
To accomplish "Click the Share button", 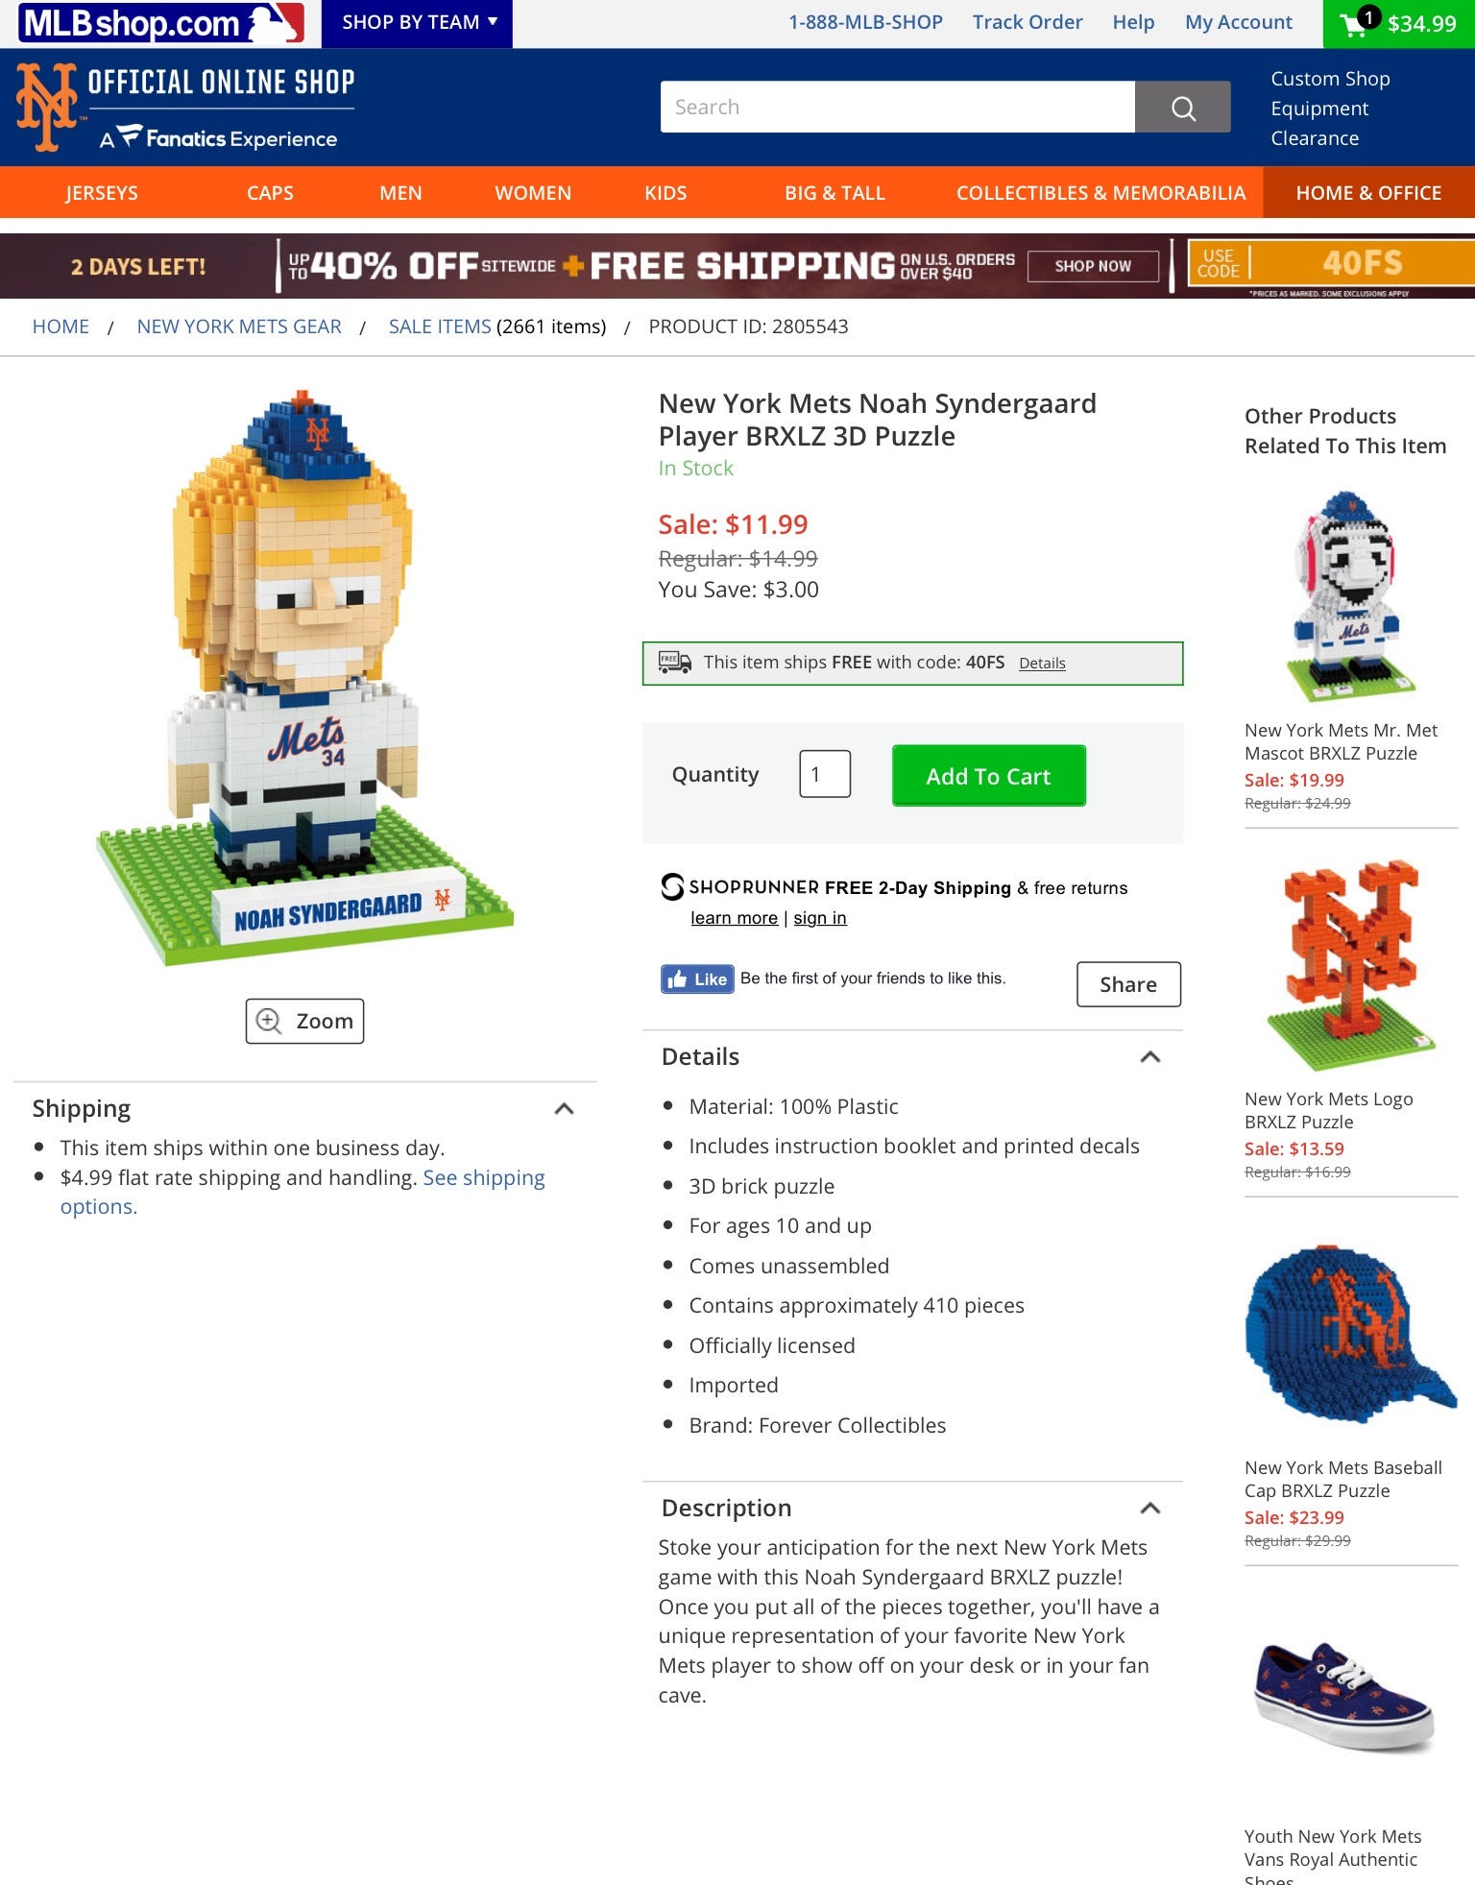I will point(1128,984).
